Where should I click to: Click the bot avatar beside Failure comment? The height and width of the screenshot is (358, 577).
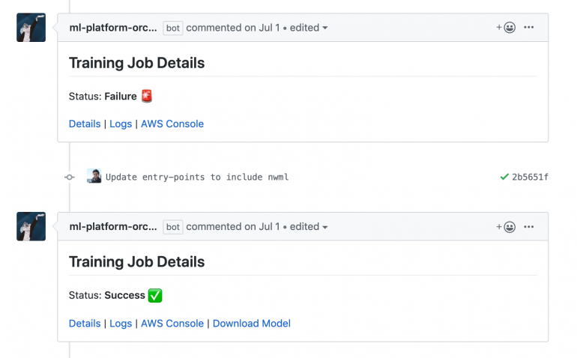[31, 28]
